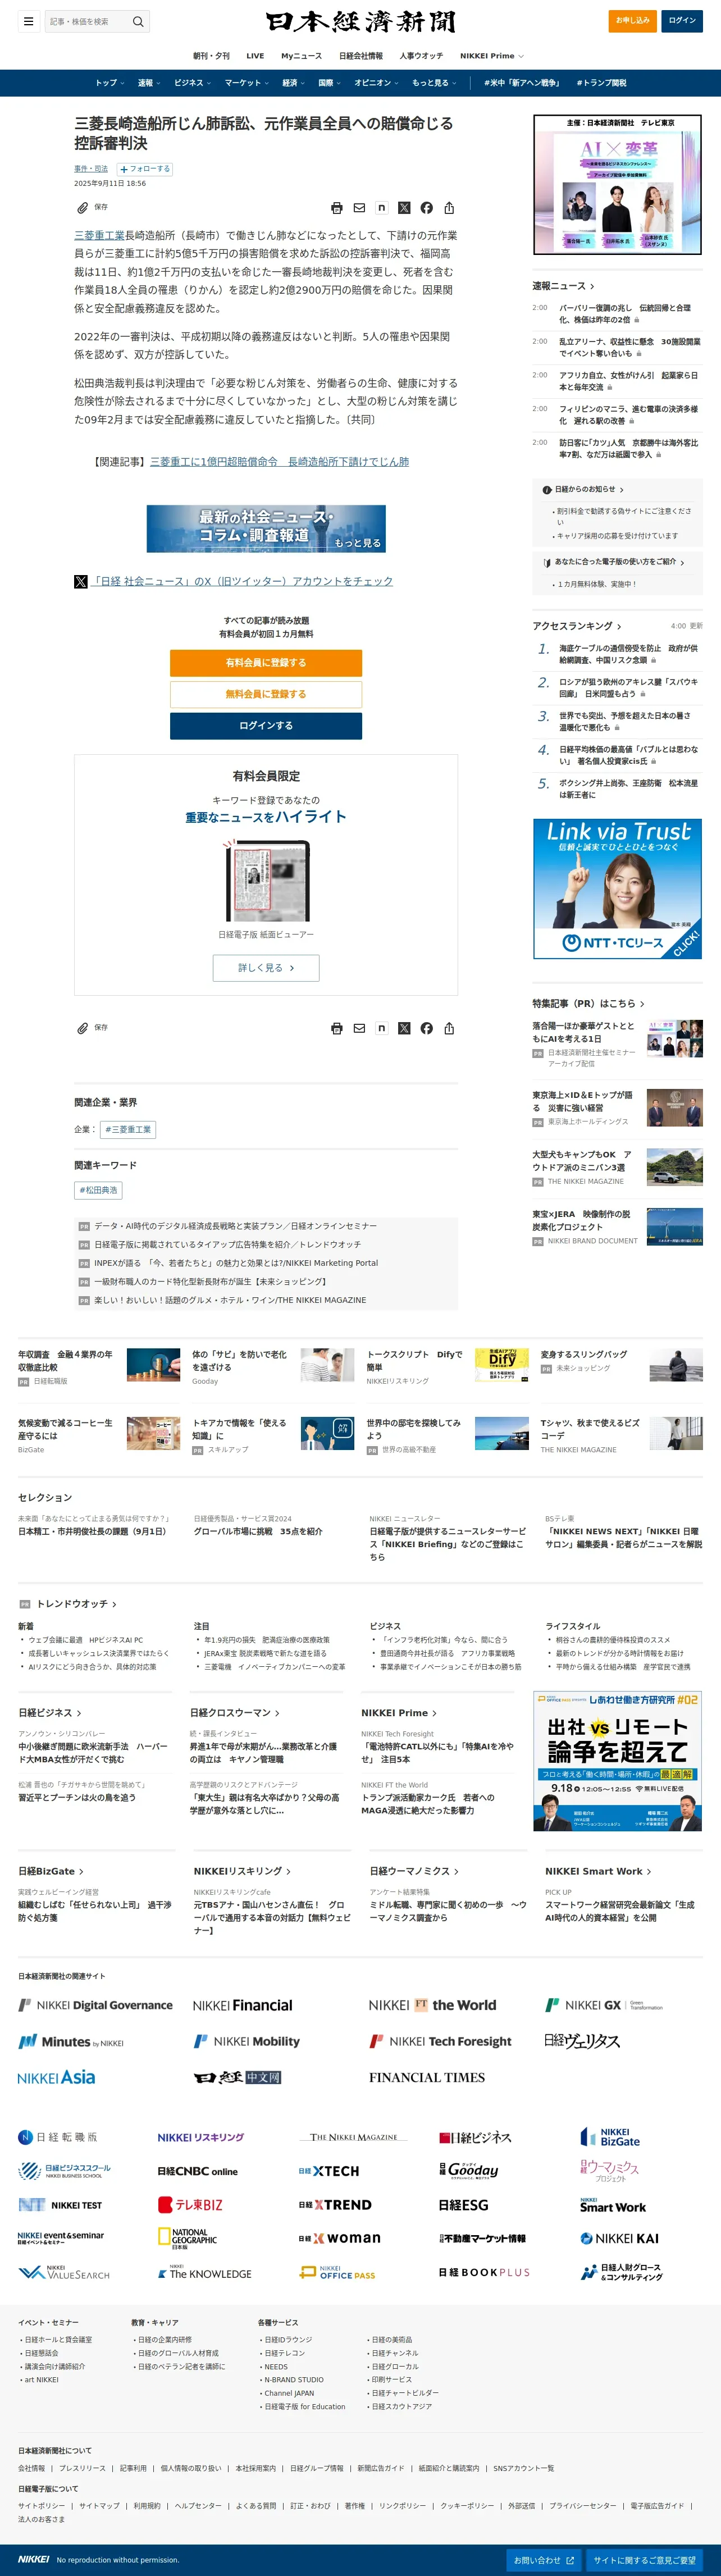Open the 人事ウオッチ menu item
Screen dimensions: 721x2576
(421, 56)
